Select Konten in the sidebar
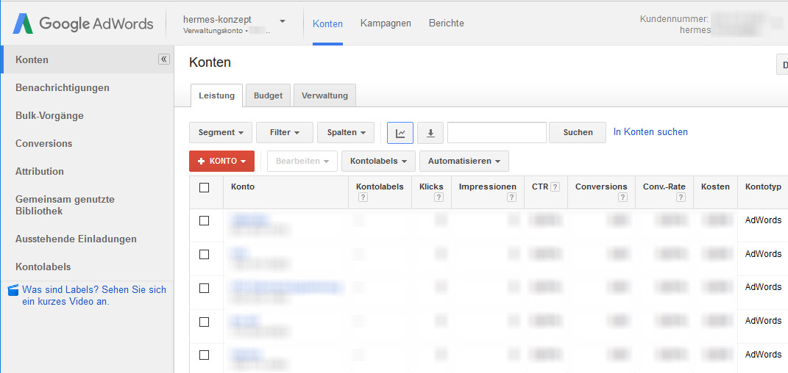The image size is (788, 373). coord(88,59)
